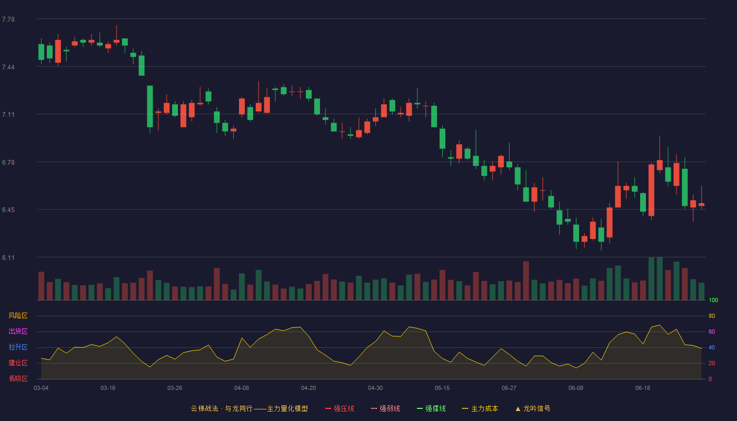Viewport: 737px width, 421px height.
Task: Toggle the 强弱线 legend entry
Action: pos(385,408)
